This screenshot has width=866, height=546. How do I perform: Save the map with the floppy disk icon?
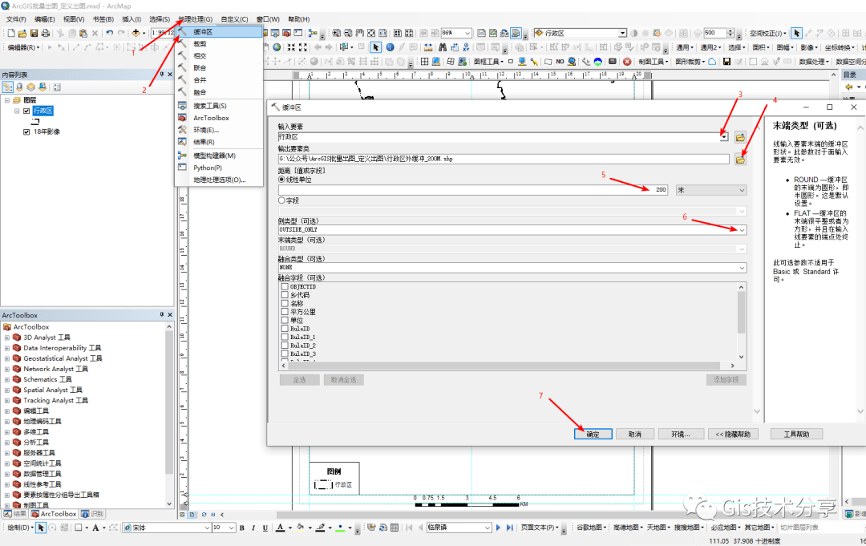click(x=34, y=33)
